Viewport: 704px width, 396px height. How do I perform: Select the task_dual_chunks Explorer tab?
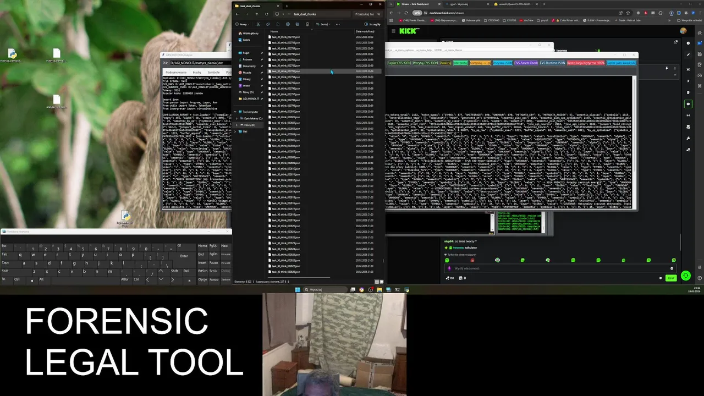coord(256,5)
